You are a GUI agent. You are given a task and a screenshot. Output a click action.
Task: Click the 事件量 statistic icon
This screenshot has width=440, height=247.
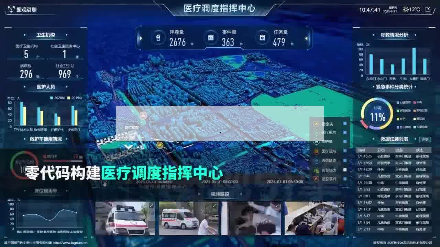tap(211, 38)
